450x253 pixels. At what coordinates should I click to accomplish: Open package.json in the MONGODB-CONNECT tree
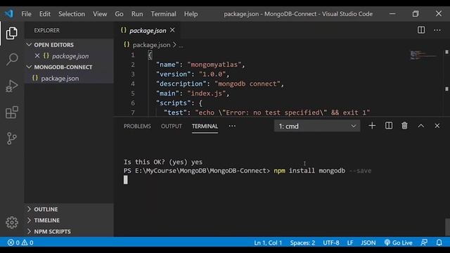(60, 78)
